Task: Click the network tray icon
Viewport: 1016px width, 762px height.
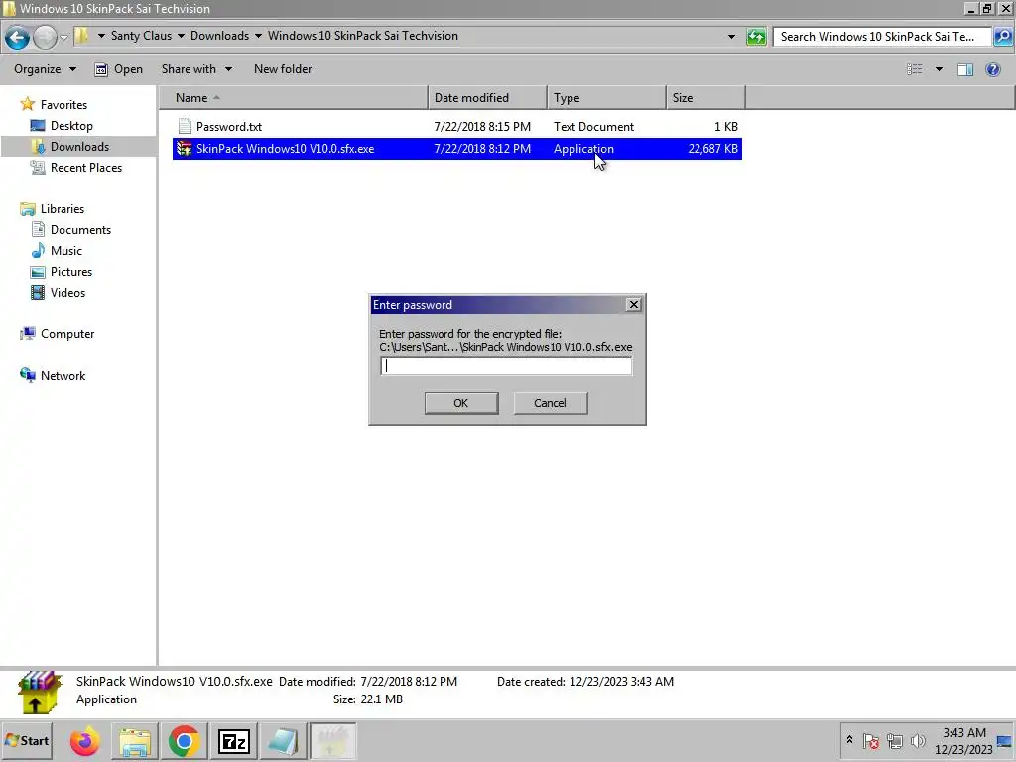Action: tap(895, 740)
